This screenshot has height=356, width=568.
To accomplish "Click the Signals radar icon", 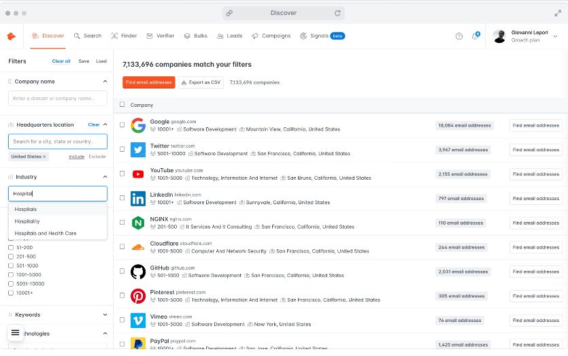I will [x=303, y=36].
